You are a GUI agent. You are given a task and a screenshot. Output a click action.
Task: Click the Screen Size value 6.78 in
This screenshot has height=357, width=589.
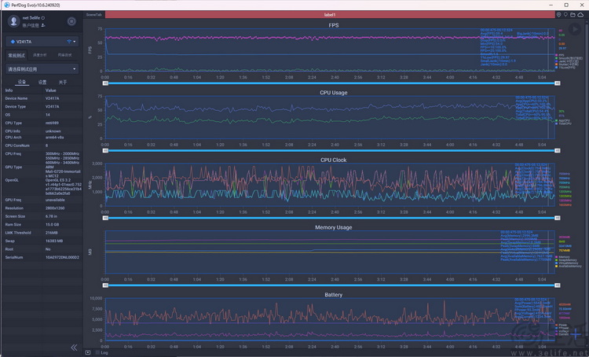click(x=52, y=216)
